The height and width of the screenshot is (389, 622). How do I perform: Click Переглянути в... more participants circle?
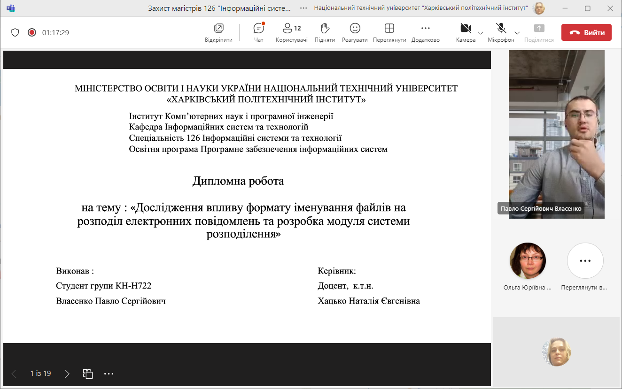click(585, 261)
